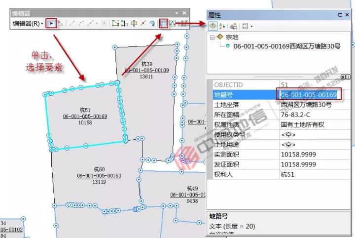
Task: Click the 发证面积 value 10158.9999
Action: pyautogui.click(x=298, y=164)
